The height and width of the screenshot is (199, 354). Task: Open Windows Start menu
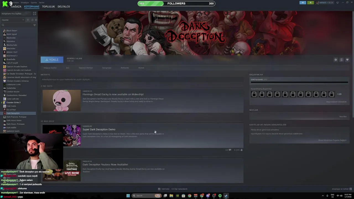[x=128, y=196]
